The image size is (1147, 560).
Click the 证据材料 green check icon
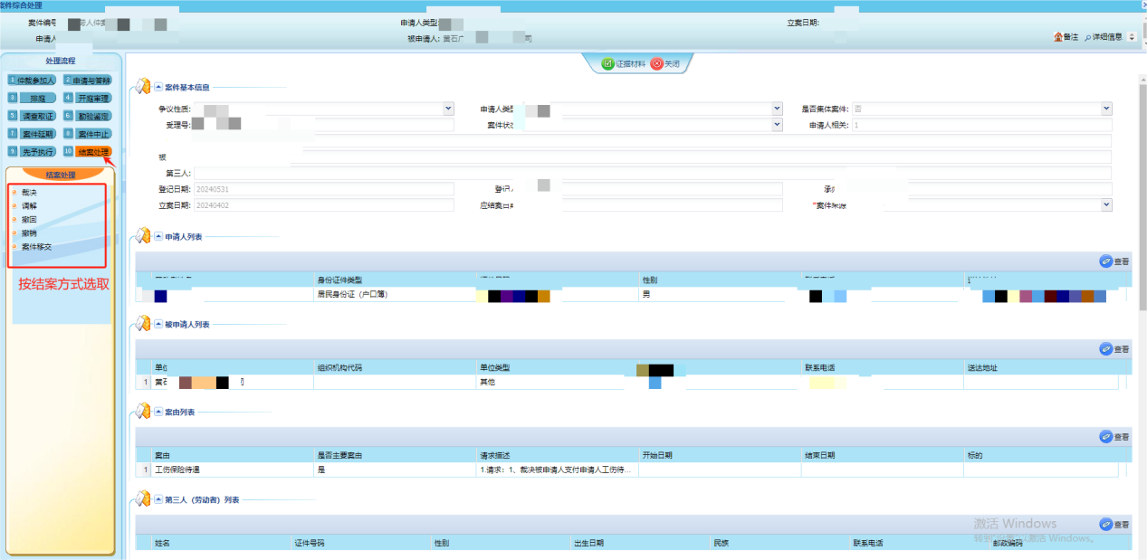pyautogui.click(x=608, y=64)
